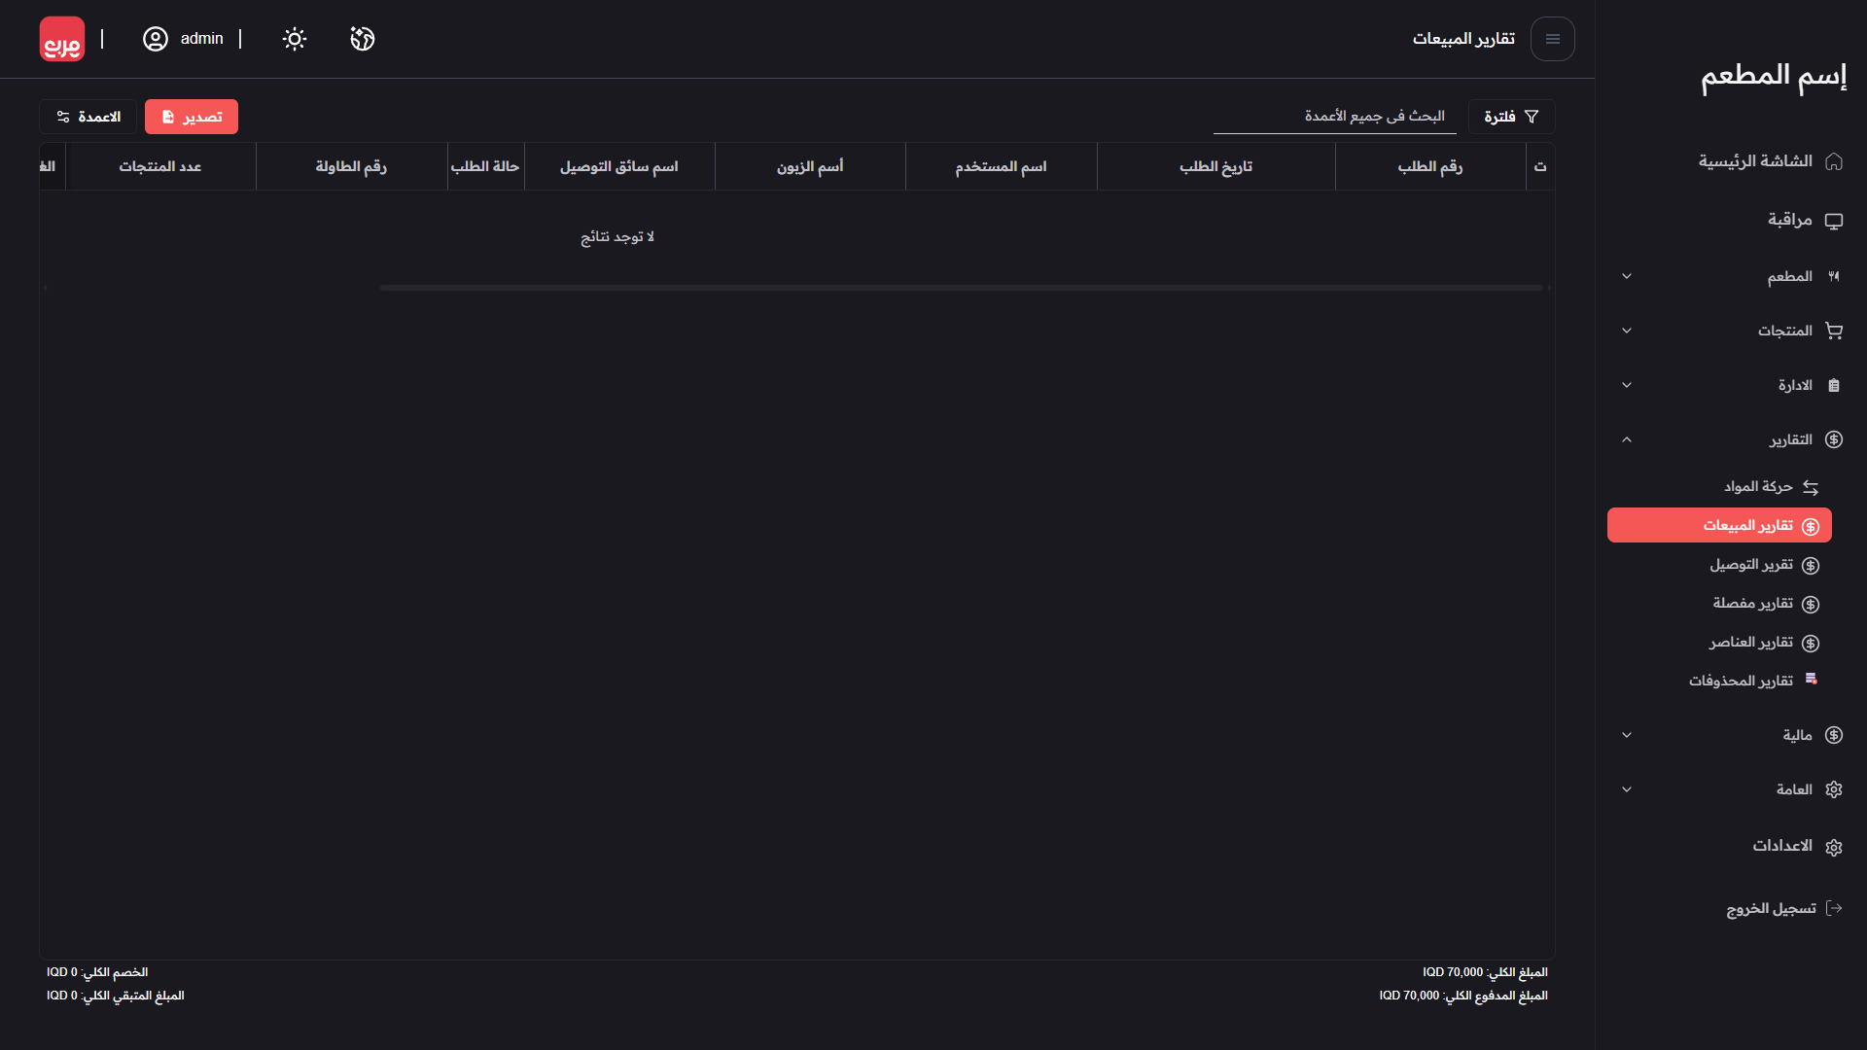Open تقارير المحذوفات deleted reports
1867x1050 pixels.
click(x=1741, y=682)
